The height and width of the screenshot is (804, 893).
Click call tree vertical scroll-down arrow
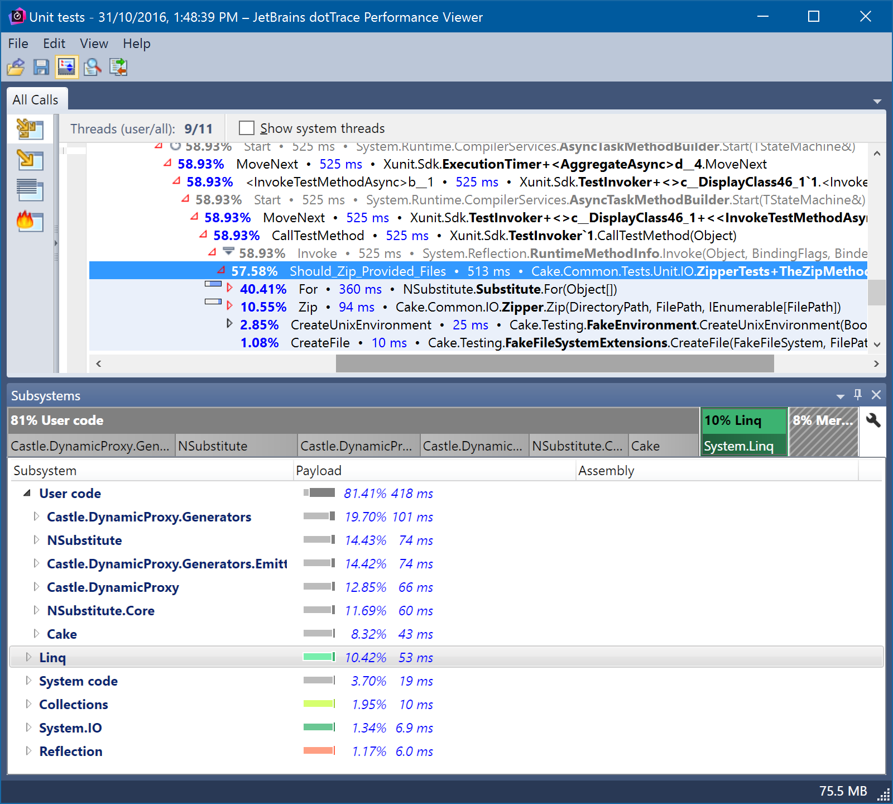[x=877, y=344]
